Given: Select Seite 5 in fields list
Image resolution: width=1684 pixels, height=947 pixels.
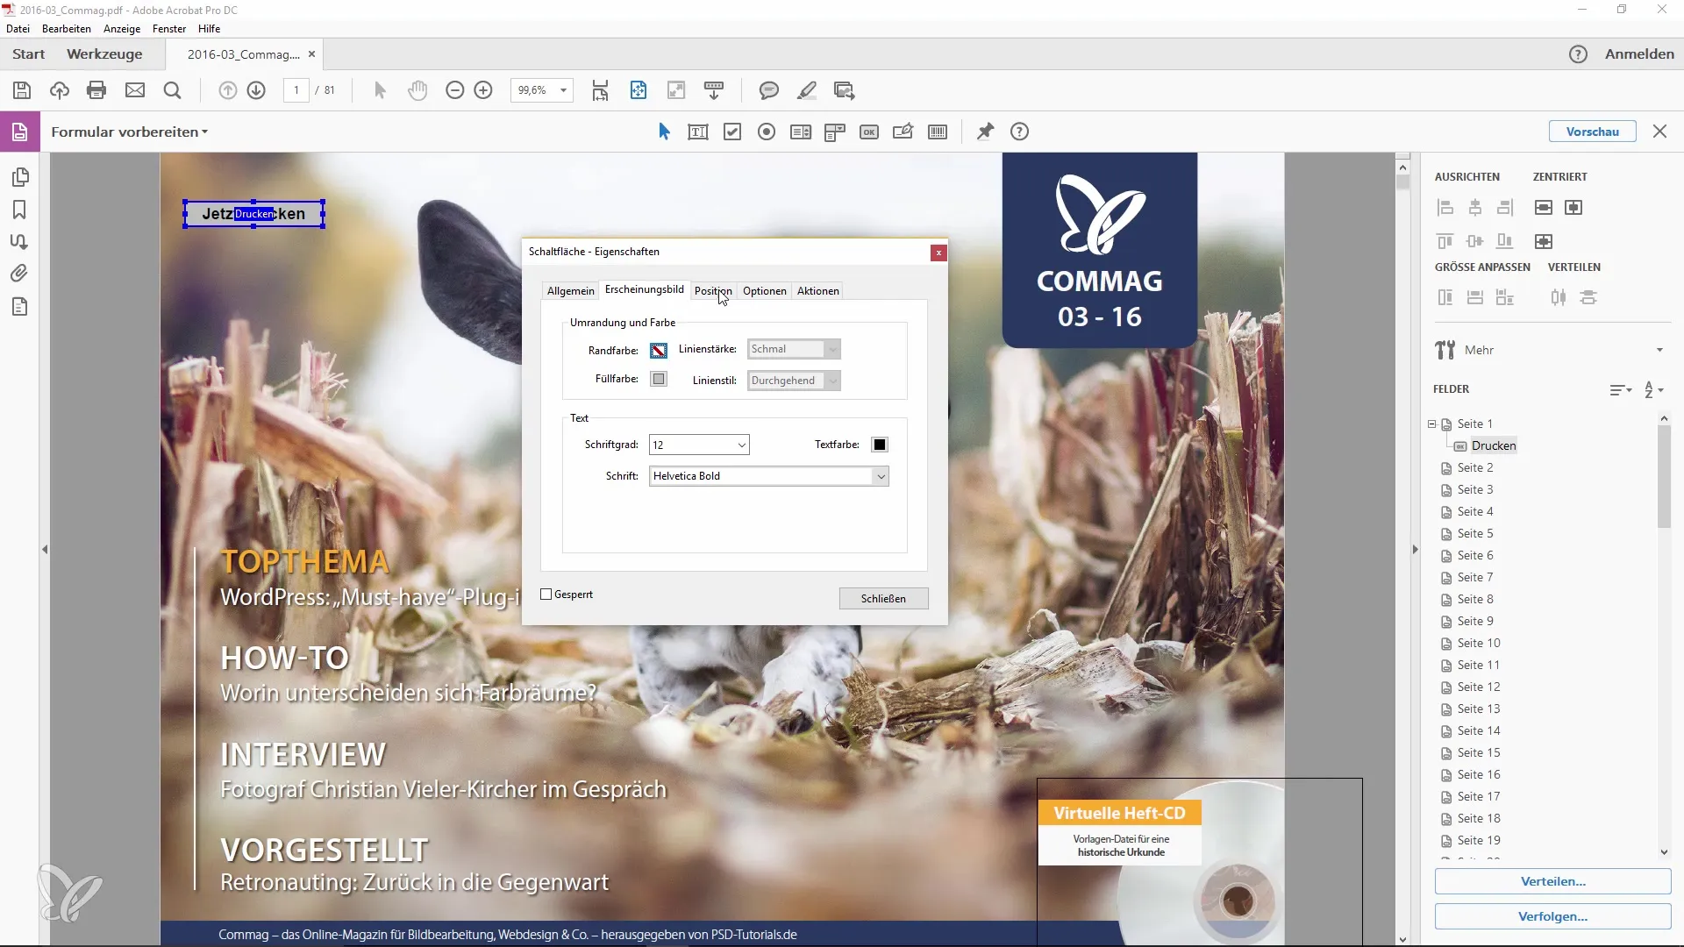Looking at the screenshot, I should pos(1475,534).
